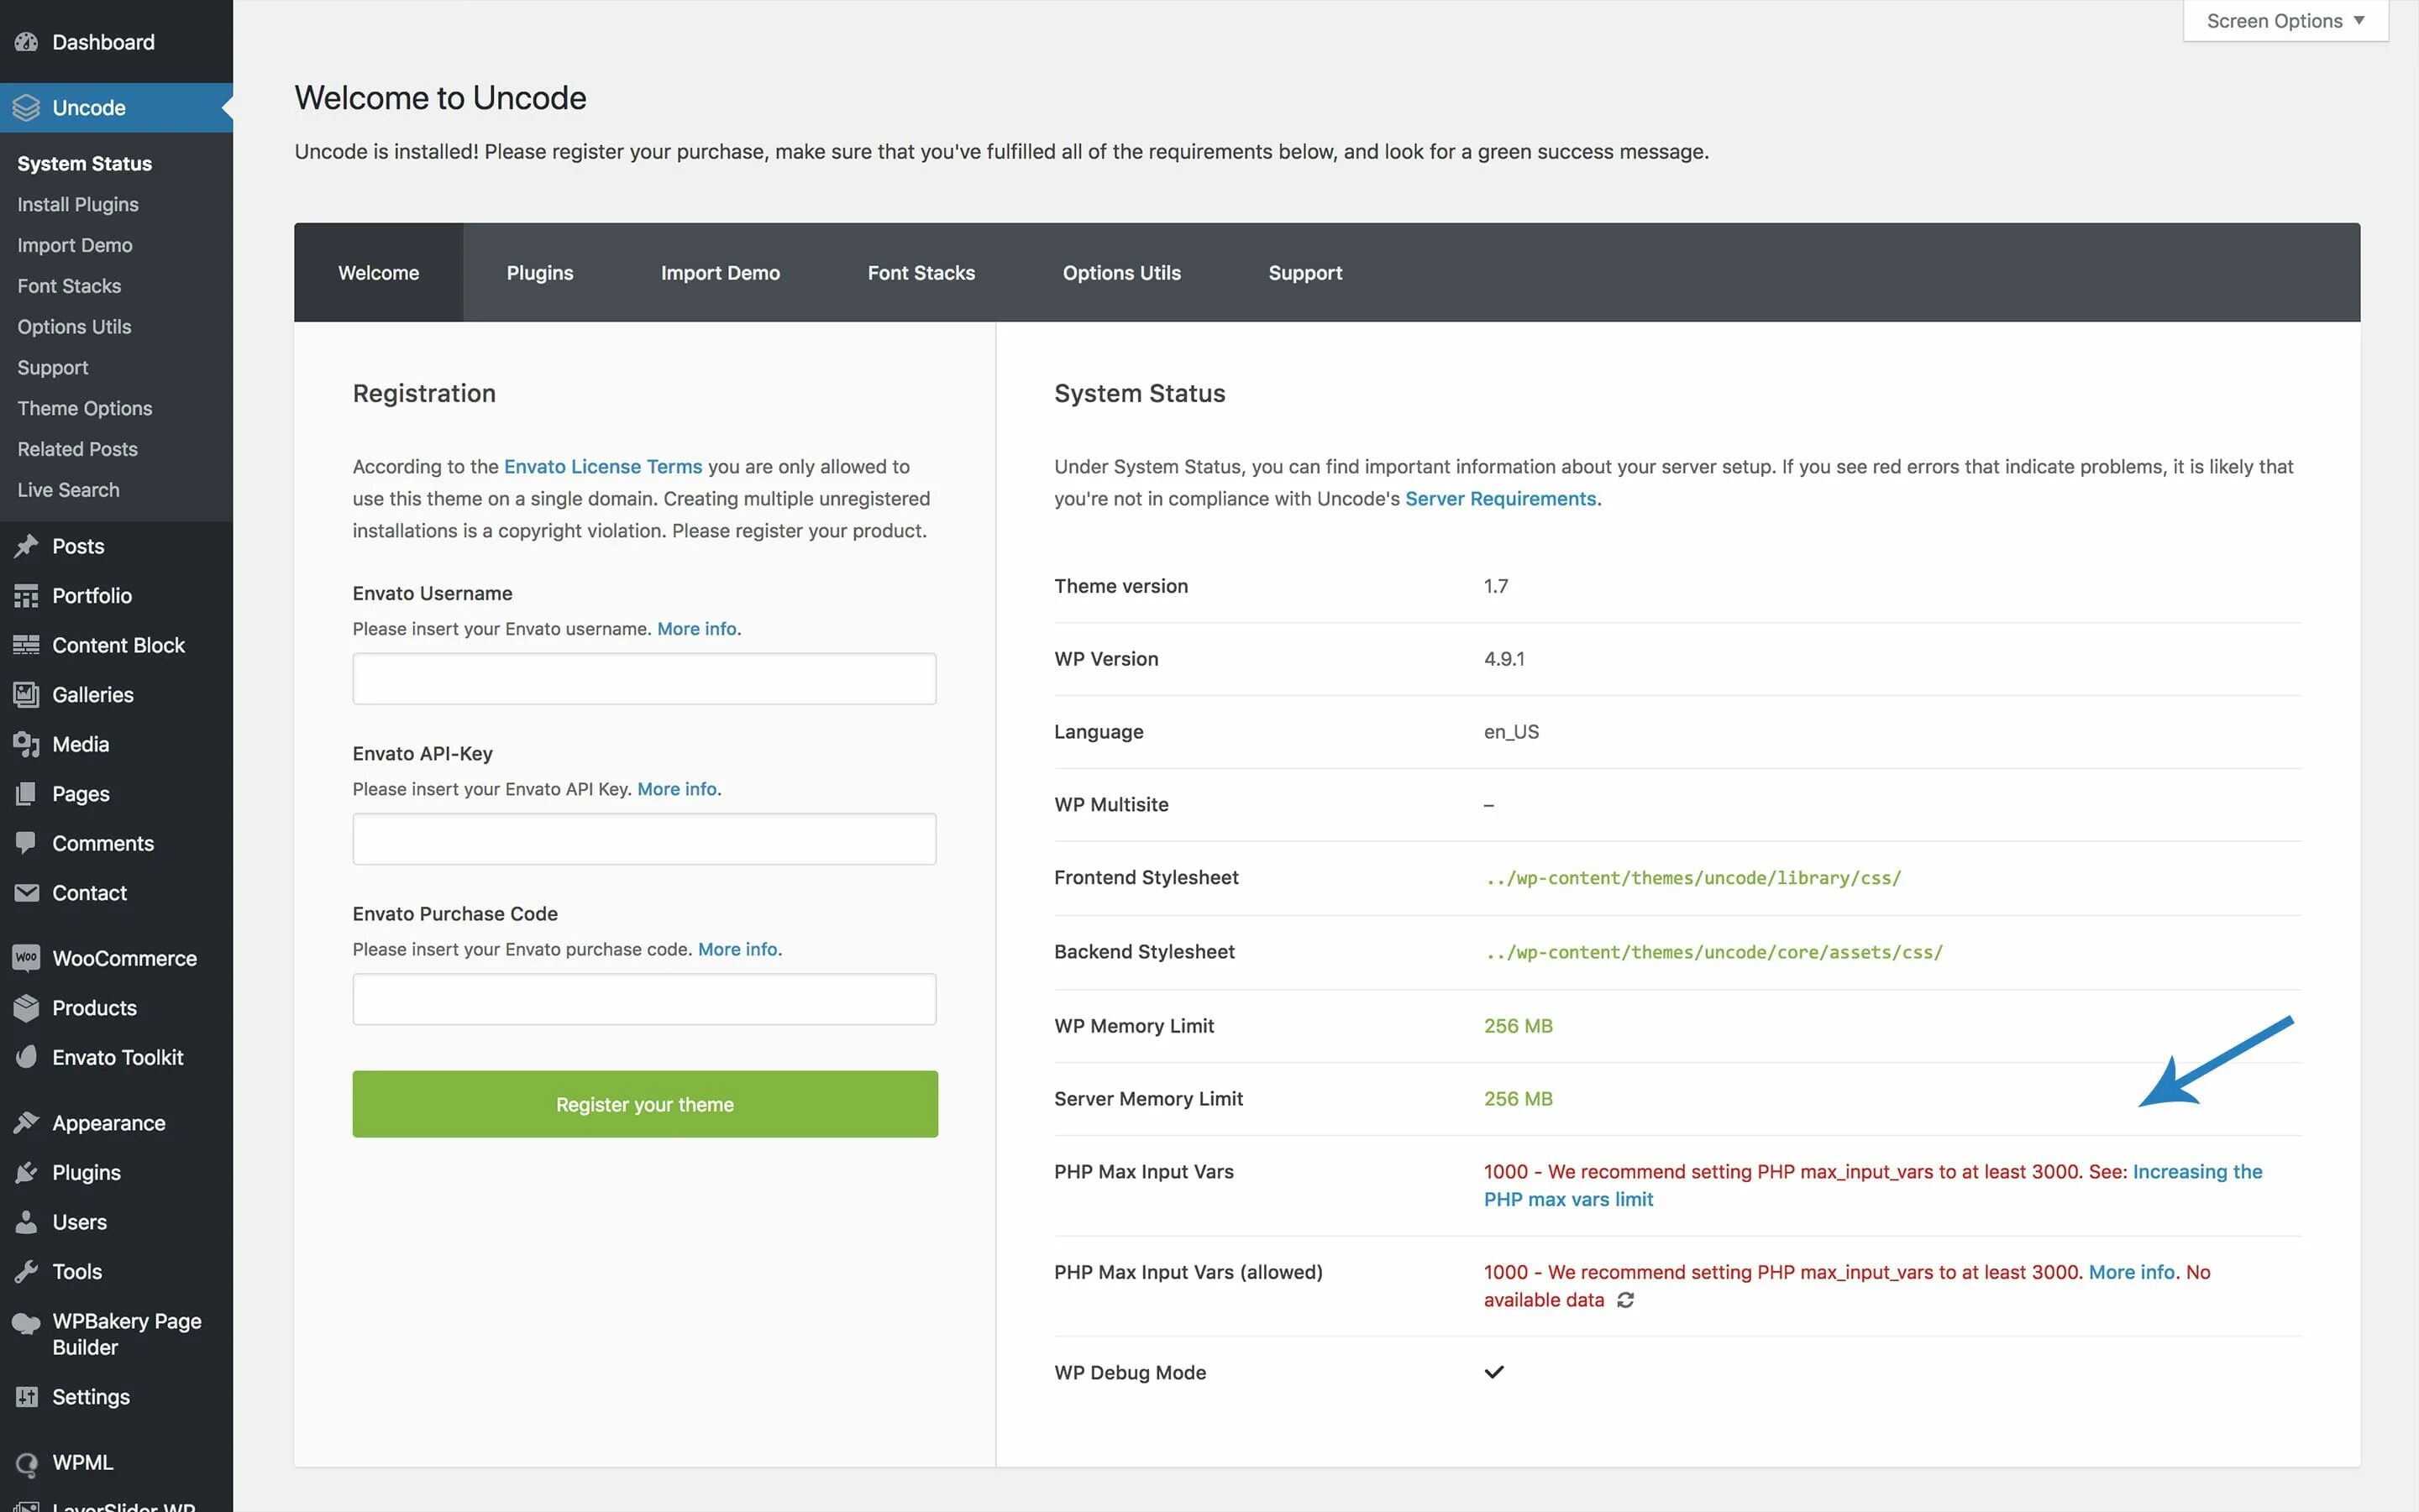Focus the Envato Purchase Code input field
Image resolution: width=2419 pixels, height=1512 pixels.
[644, 999]
